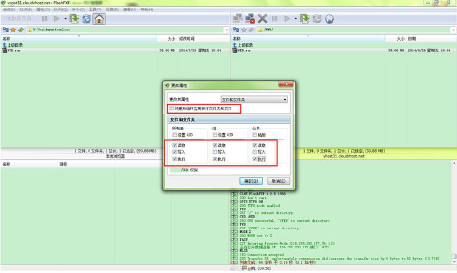Check the 设置 UID checkbox
The width and height of the screenshot is (457, 273).
(x=175, y=134)
